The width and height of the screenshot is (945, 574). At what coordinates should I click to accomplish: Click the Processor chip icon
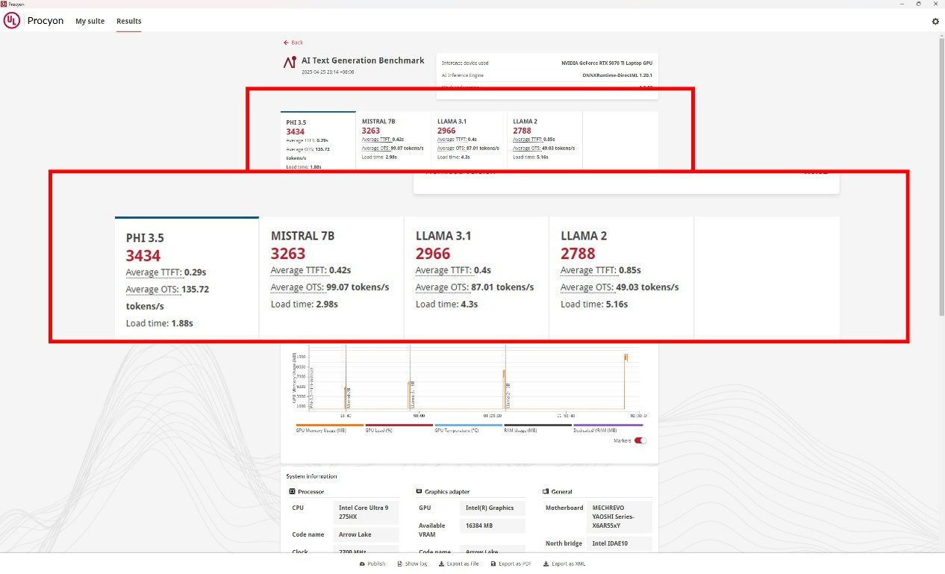click(x=292, y=492)
